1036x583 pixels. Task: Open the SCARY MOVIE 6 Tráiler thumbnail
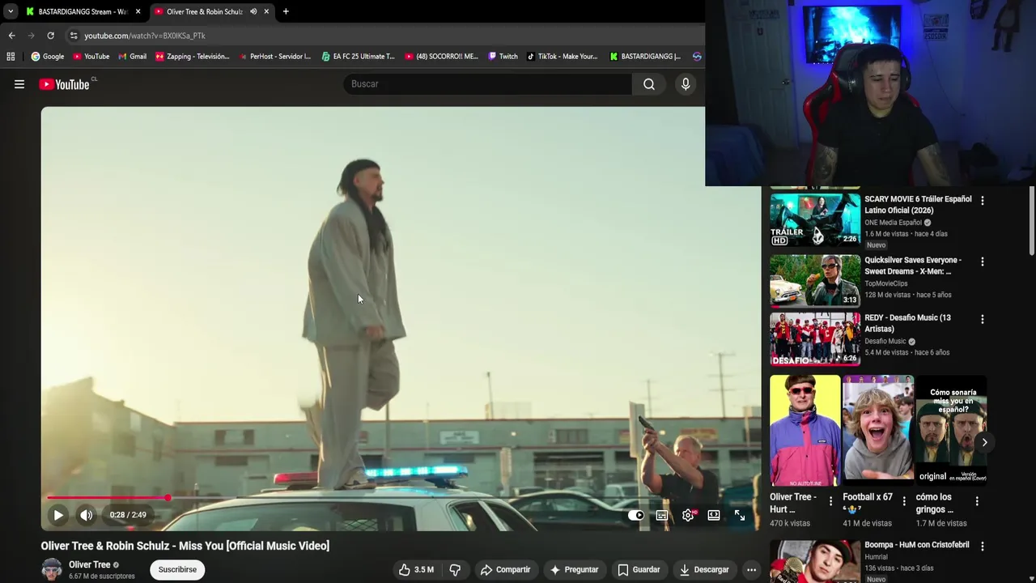pyautogui.click(x=815, y=219)
